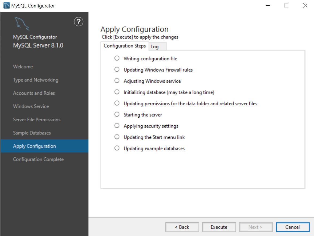Switch to the Log tab
This screenshot has width=314, height=236.
click(157, 47)
